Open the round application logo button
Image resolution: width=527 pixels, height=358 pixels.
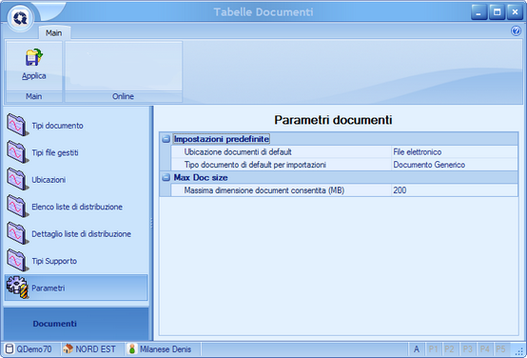click(20, 18)
